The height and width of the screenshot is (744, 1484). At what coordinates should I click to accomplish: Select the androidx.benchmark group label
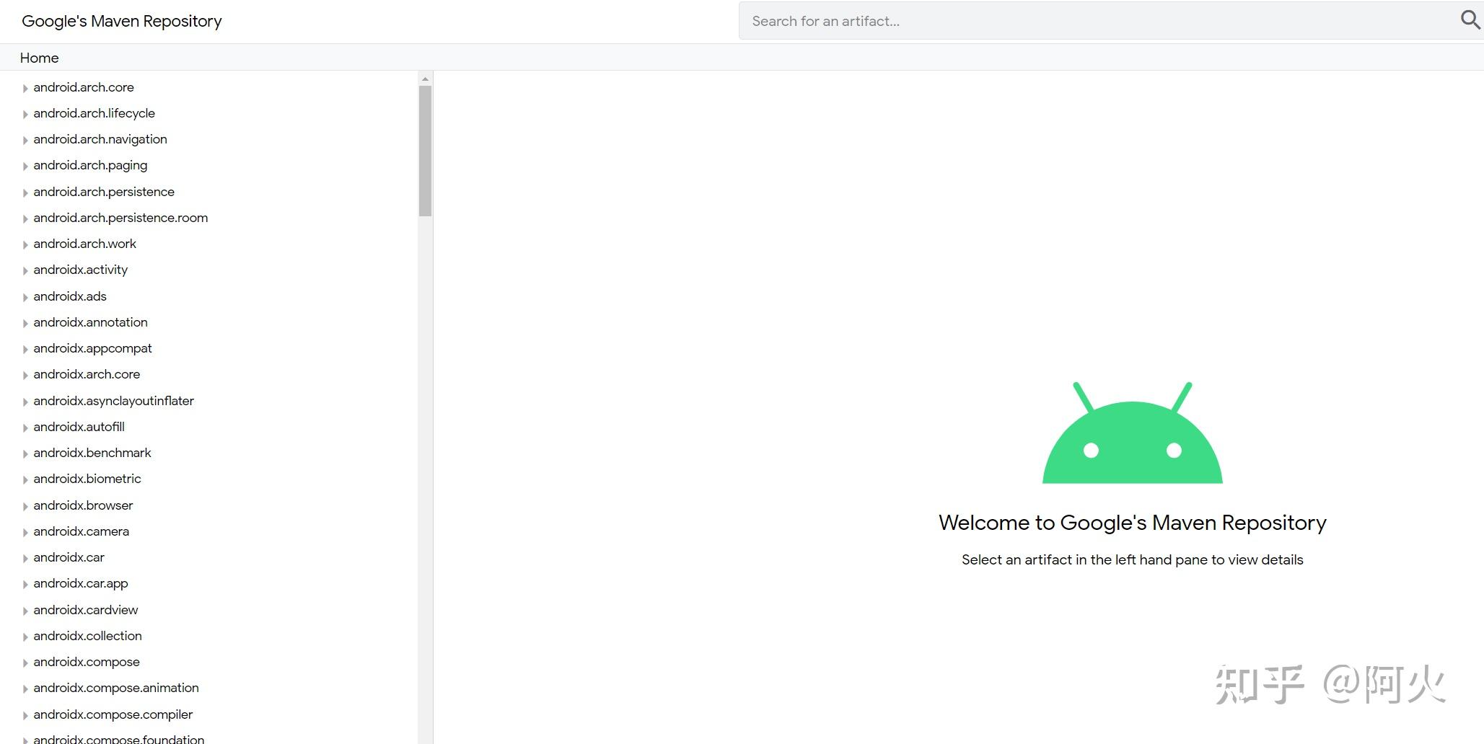[x=92, y=453]
